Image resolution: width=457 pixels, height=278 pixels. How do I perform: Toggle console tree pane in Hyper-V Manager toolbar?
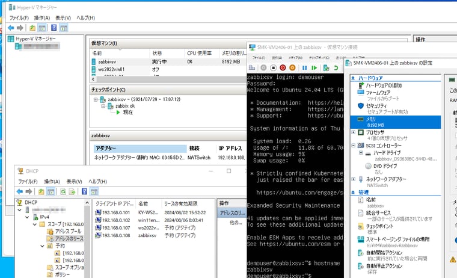42,28
